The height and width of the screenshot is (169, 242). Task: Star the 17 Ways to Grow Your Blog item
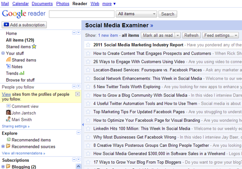click(88, 162)
